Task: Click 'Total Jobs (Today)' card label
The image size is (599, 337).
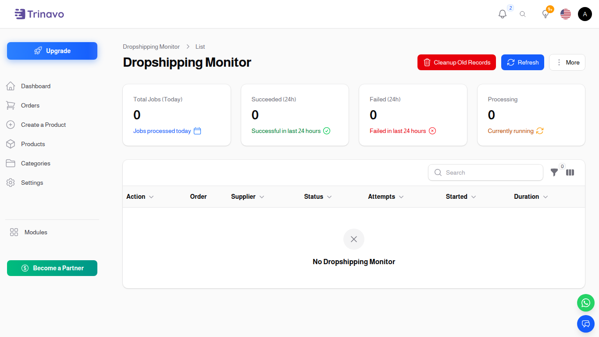Action: (158, 99)
